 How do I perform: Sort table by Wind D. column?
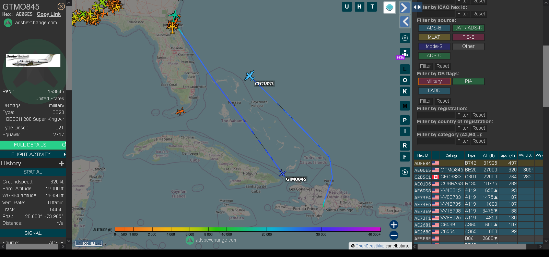[x=526, y=155]
